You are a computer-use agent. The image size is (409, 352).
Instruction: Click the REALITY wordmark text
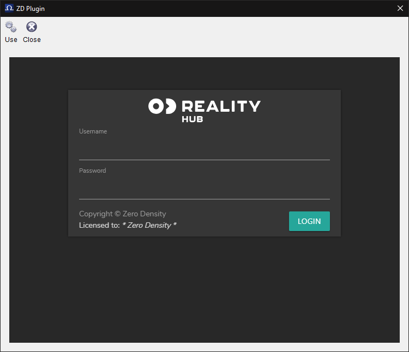click(x=221, y=106)
